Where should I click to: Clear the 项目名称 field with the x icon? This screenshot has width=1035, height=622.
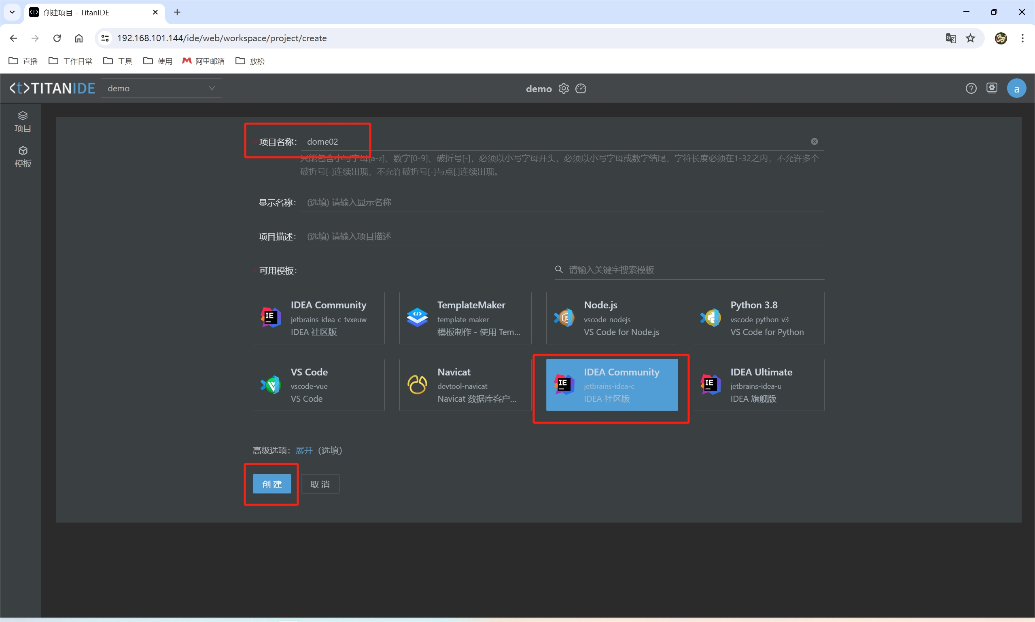click(x=814, y=142)
